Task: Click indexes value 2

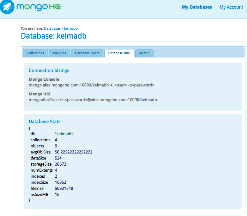Action: (56, 176)
